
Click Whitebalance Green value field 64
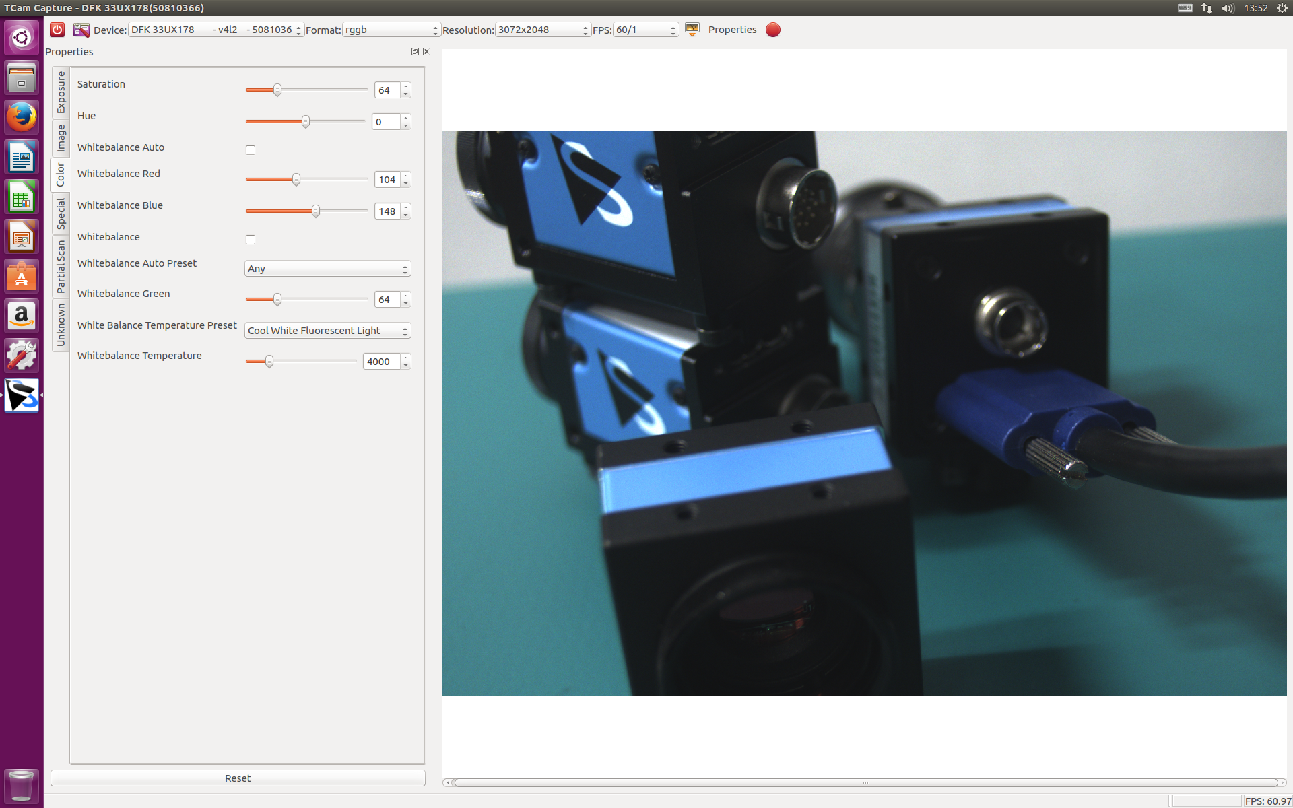pyautogui.click(x=387, y=300)
